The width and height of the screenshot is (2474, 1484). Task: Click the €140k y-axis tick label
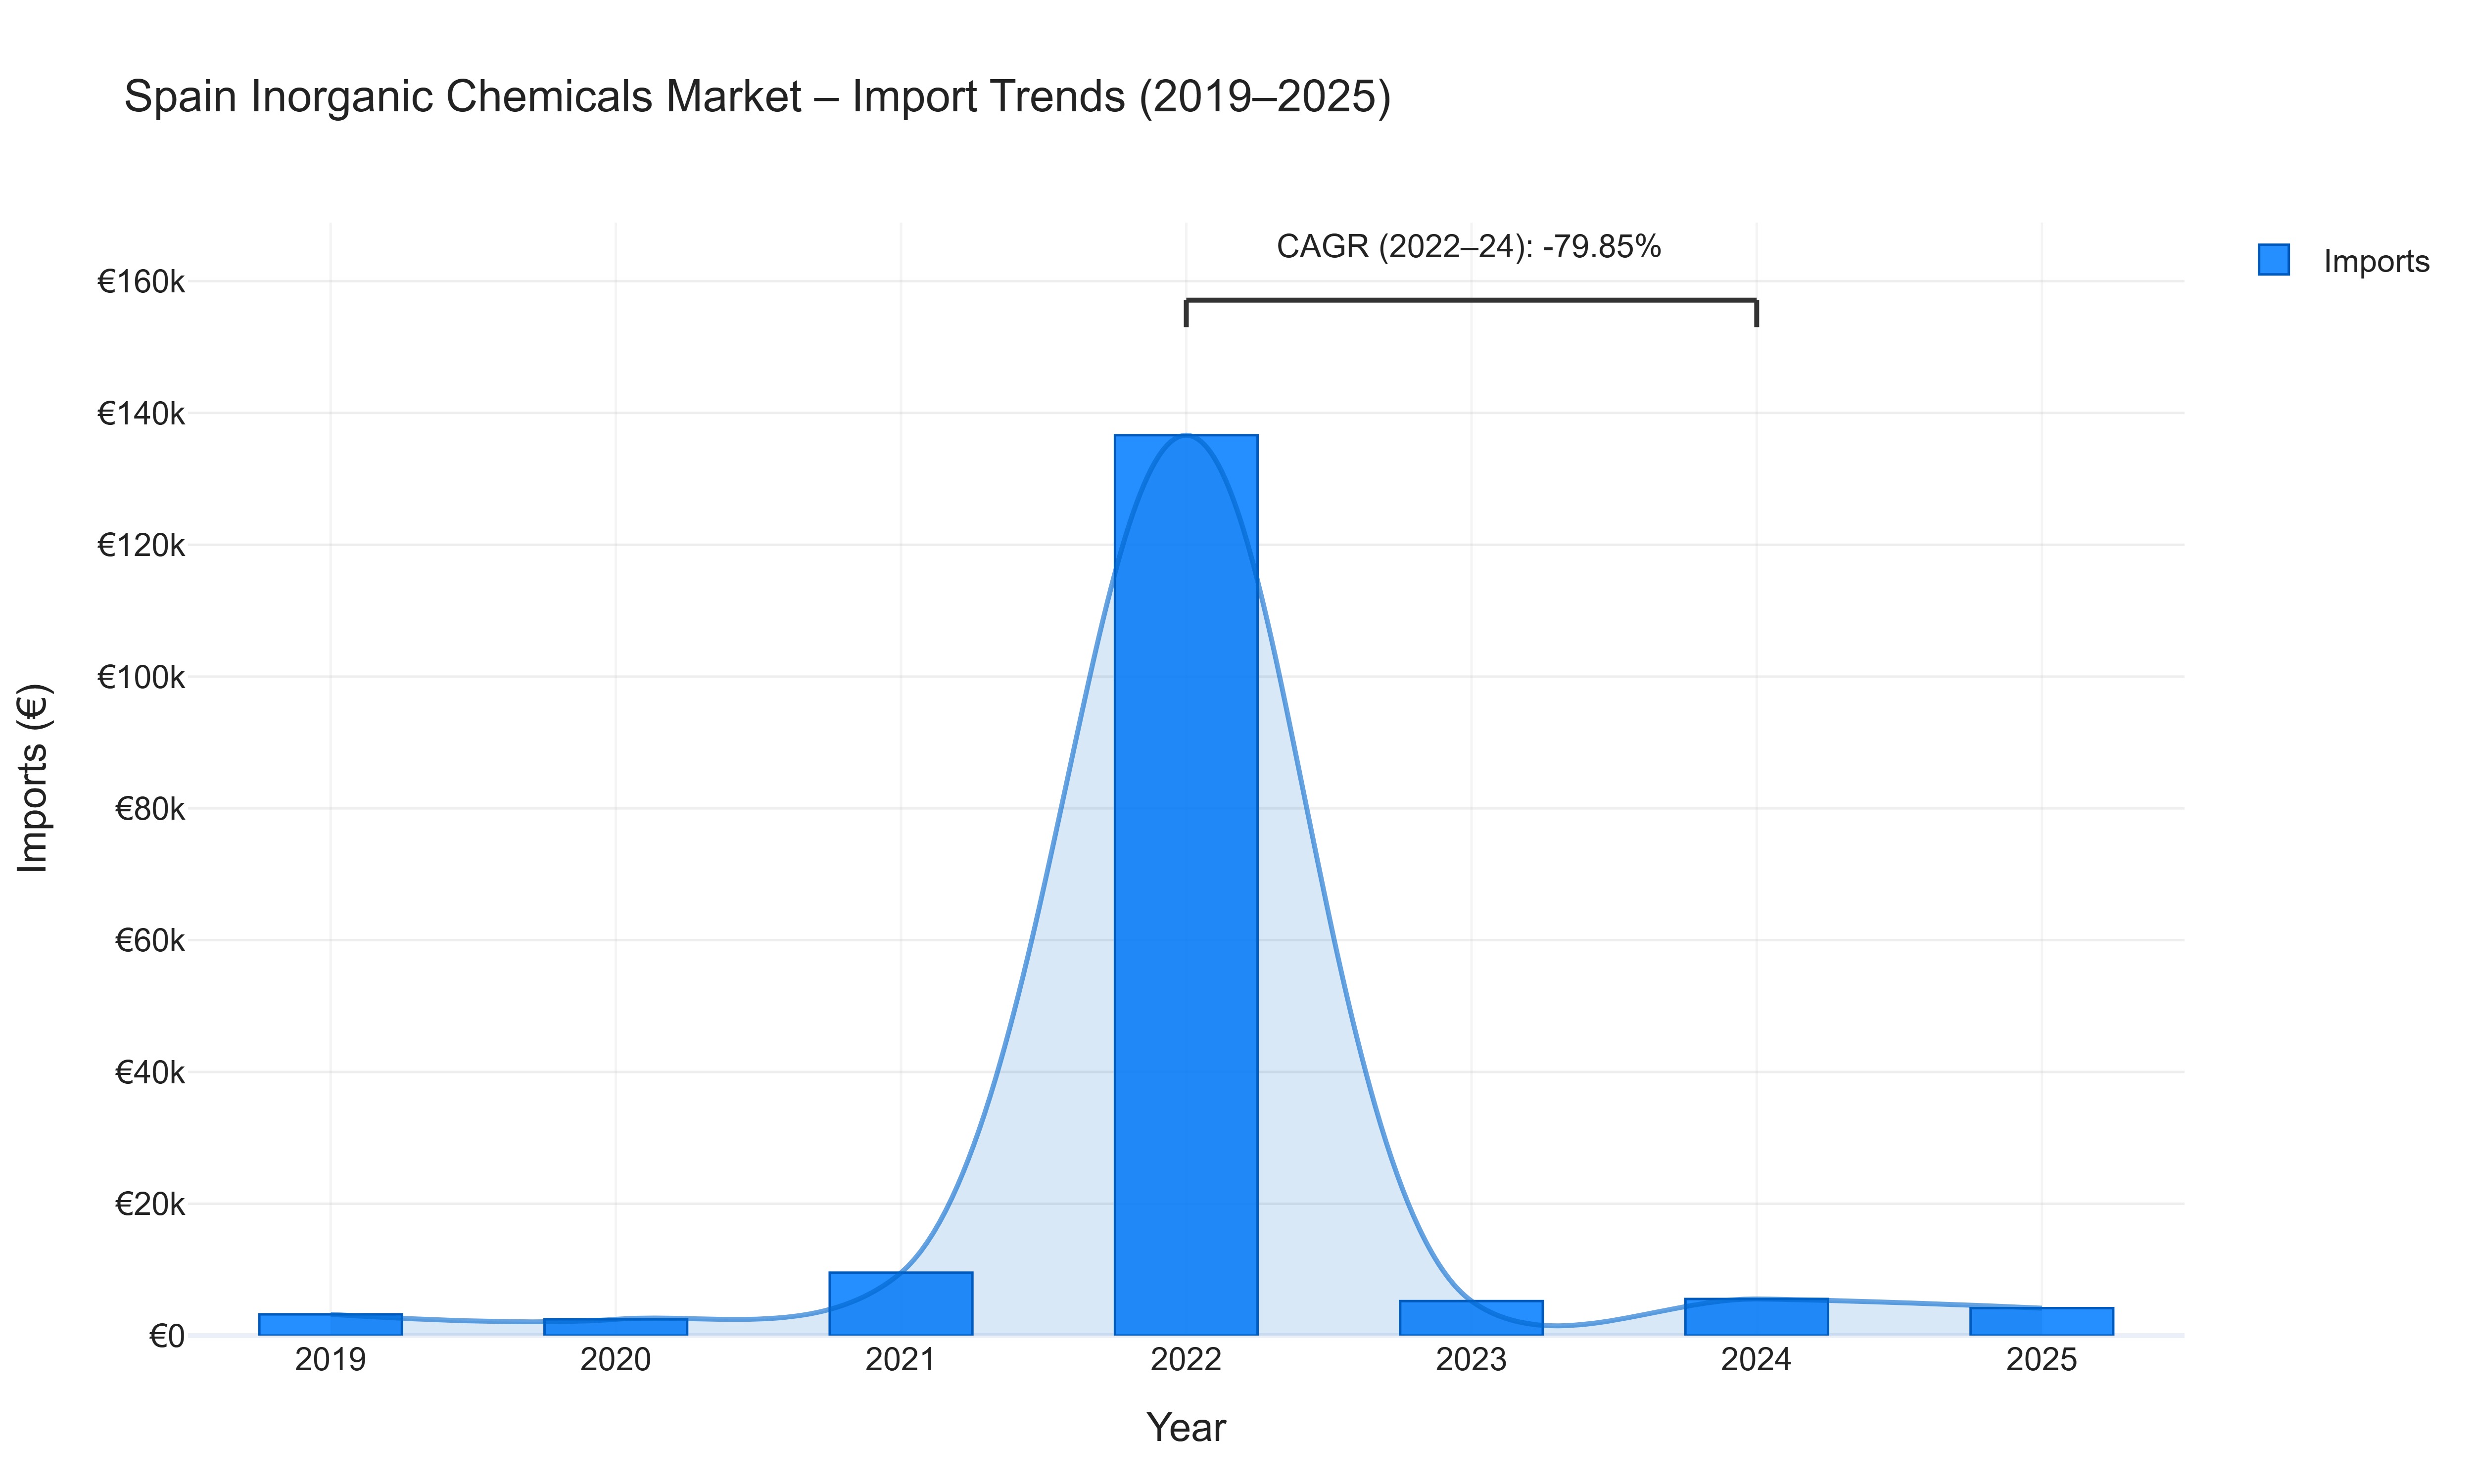tap(141, 414)
